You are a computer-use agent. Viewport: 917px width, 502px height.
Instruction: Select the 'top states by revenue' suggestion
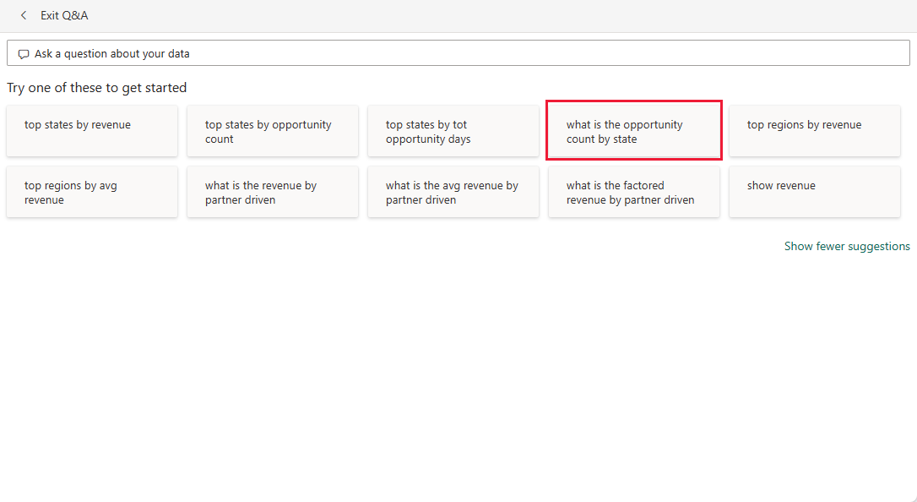point(91,130)
